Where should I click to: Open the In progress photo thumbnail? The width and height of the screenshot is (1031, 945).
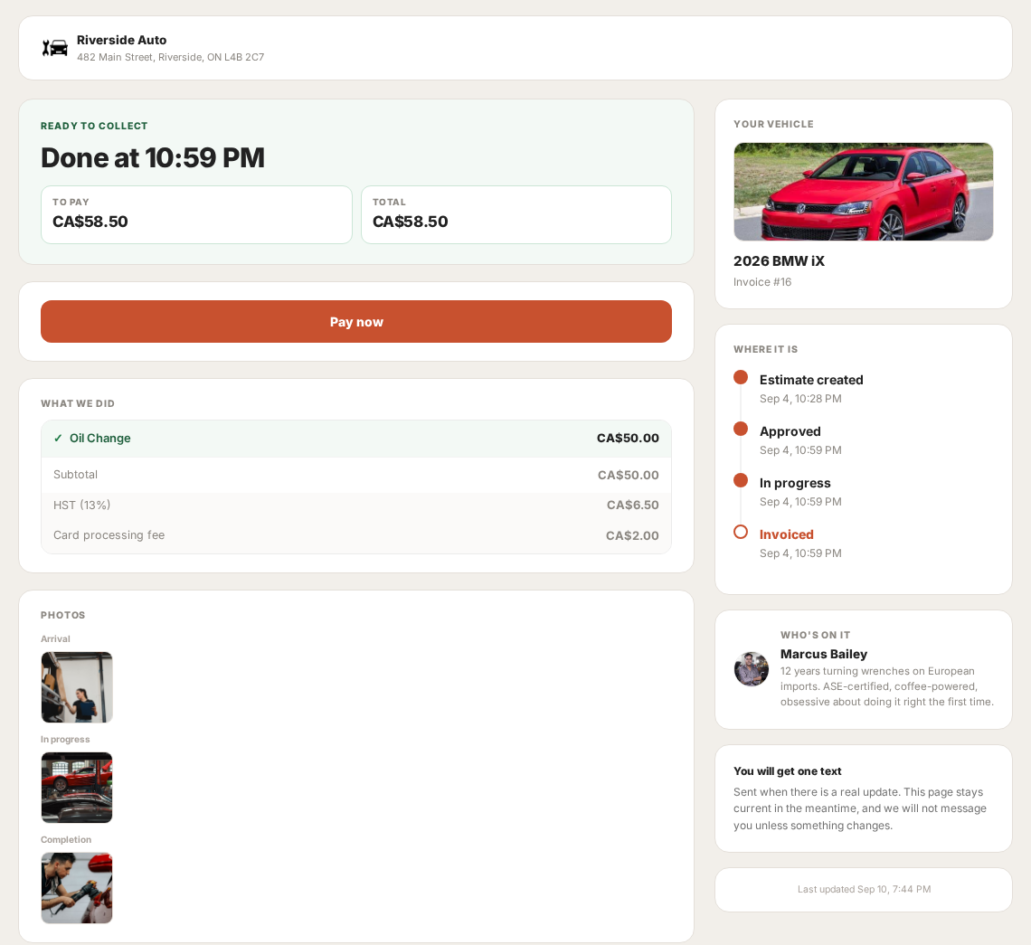(77, 788)
